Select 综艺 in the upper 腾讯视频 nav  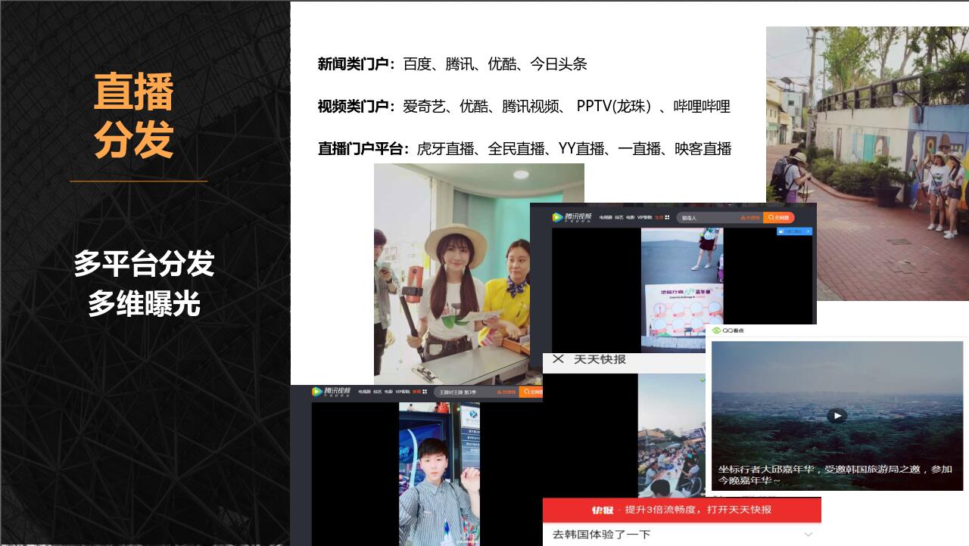(619, 217)
